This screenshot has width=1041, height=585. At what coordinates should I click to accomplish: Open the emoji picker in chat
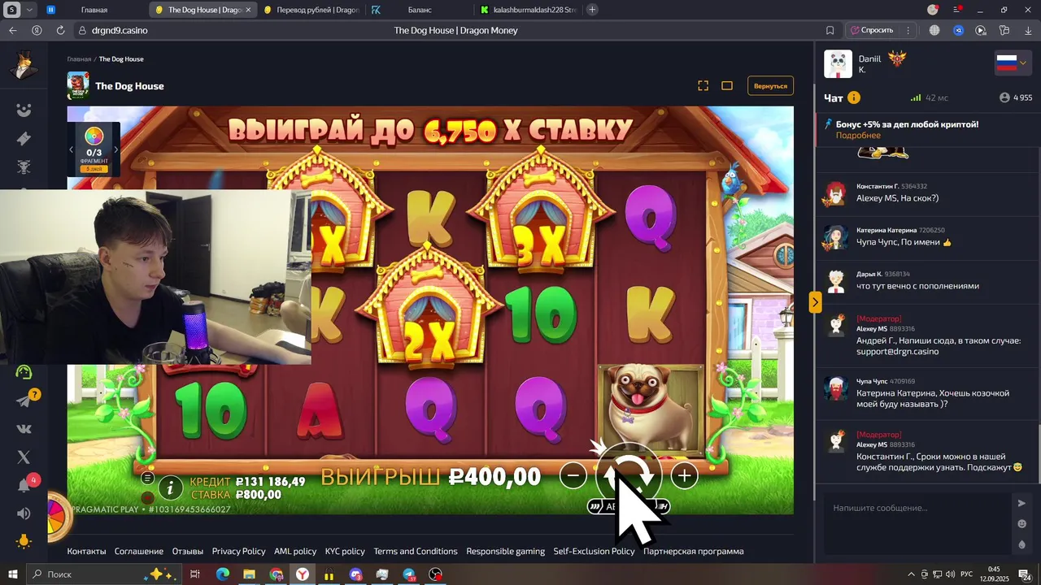click(x=1021, y=524)
